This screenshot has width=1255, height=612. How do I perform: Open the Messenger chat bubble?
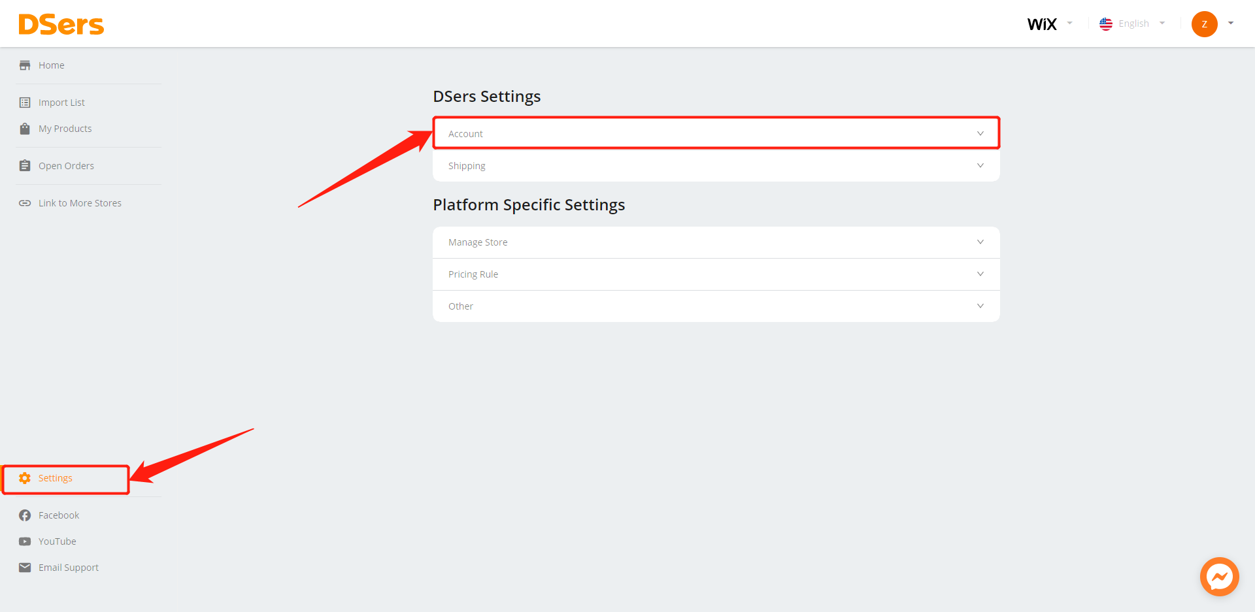(1220, 577)
